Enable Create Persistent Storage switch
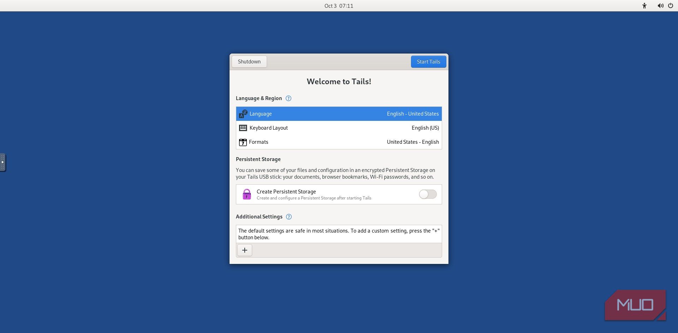The image size is (678, 333). click(428, 194)
